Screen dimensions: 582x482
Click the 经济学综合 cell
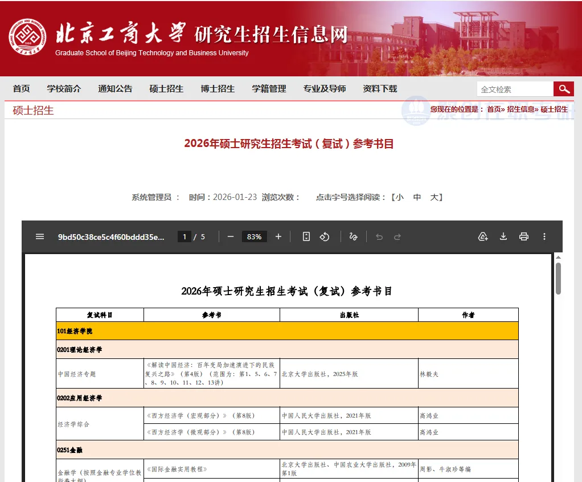click(x=100, y=424)
